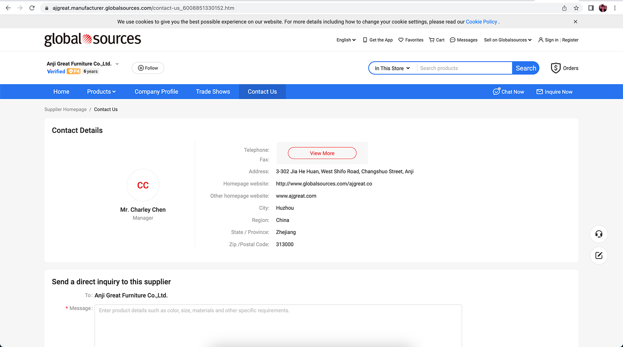
Task: Open the Chrome profile avatar
Action: [603, 8]
